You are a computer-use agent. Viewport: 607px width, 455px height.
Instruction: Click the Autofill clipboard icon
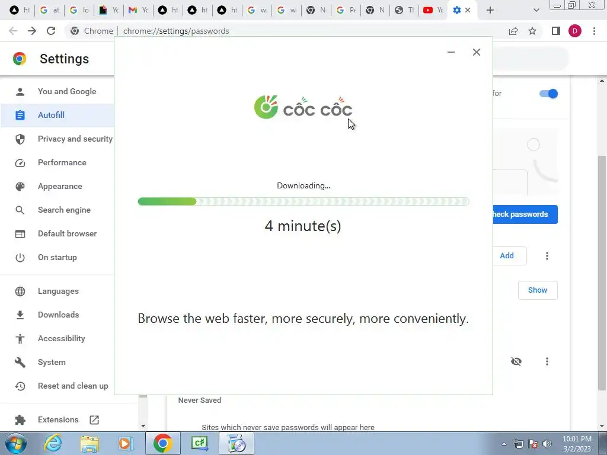pos(20,116)
